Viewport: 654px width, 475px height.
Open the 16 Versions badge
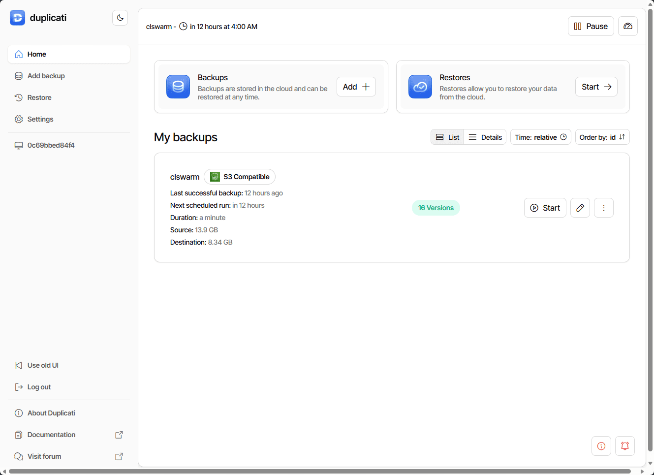[436, 208]
